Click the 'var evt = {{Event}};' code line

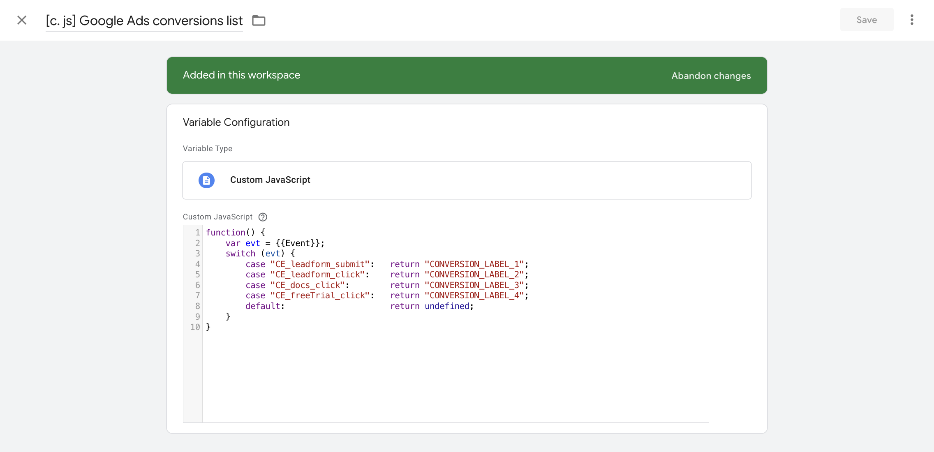coord(275,243)
